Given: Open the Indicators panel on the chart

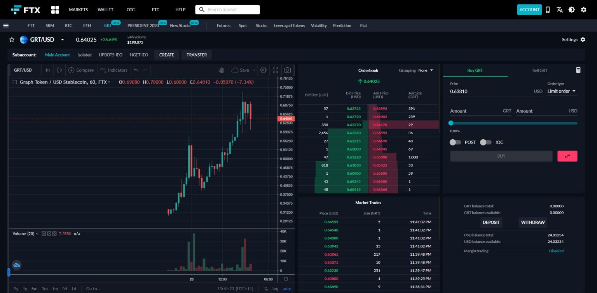Looking at the screenshot, I should click(x=114, y=70).
